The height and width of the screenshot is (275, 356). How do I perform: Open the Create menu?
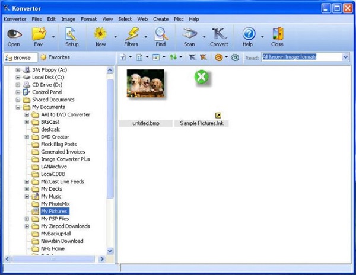(x=161, y=20)
